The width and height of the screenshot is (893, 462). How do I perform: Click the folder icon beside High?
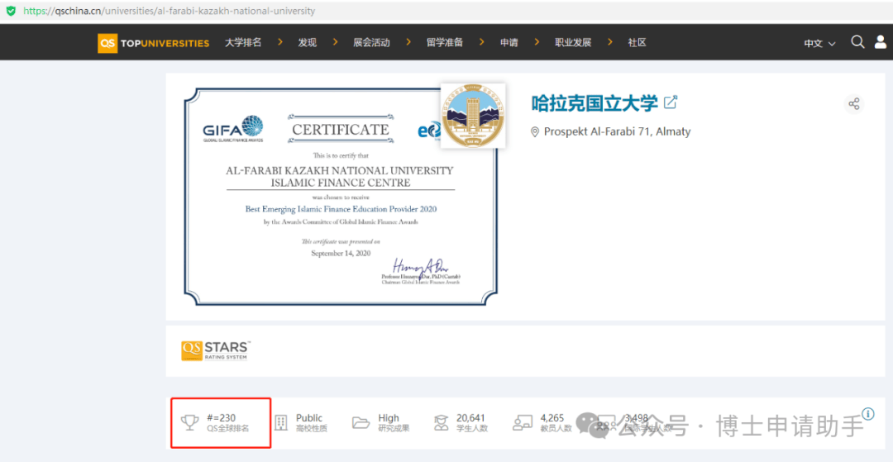click(x=361, y=422)
